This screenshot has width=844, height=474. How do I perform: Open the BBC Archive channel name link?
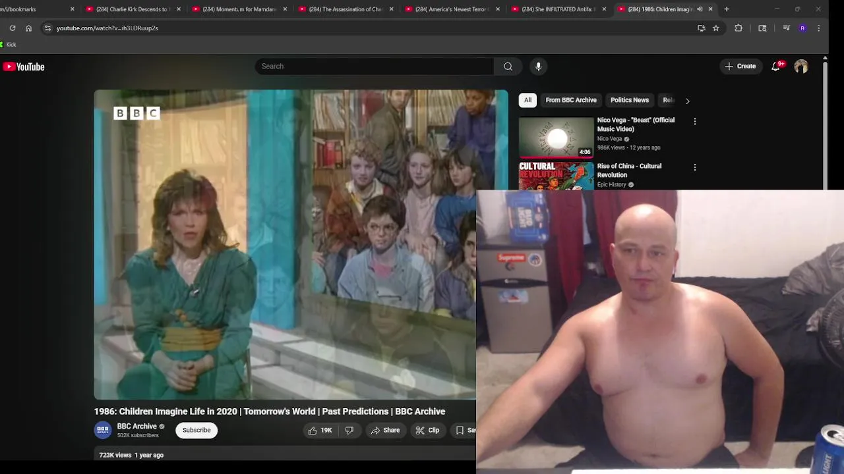tap(136, 427)
